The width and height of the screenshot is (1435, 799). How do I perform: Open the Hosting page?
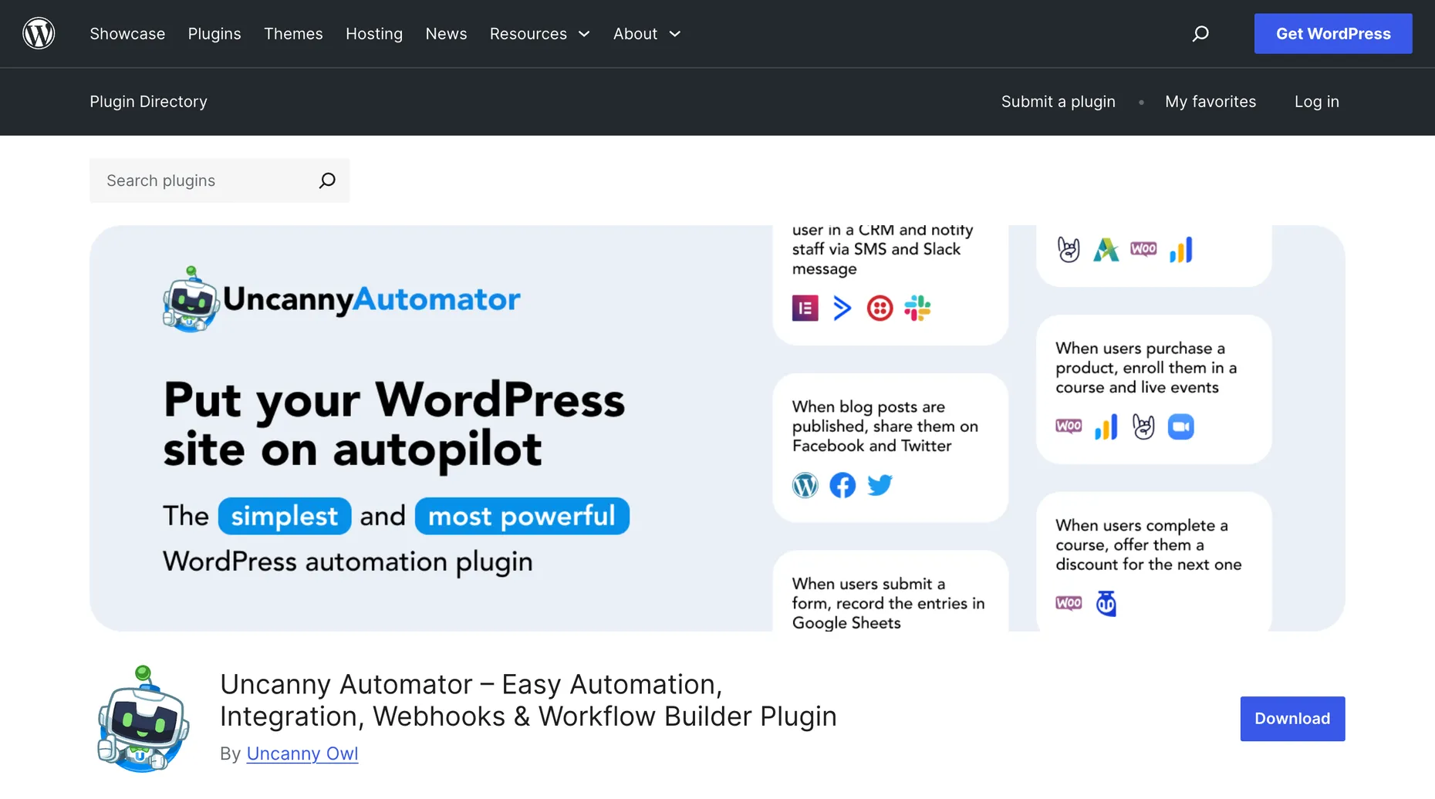(x=374, y=34)
